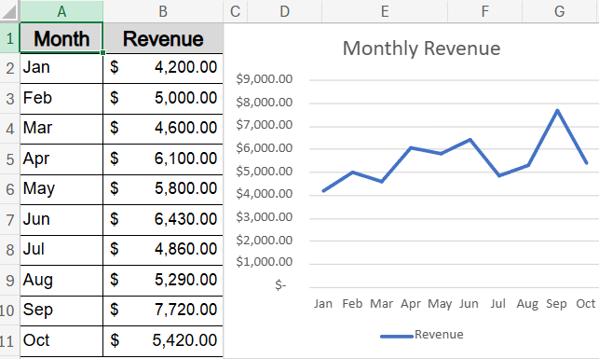Image resolution: width=599 pixels, height=359 pixels.
Task: Select column B header
Action: coord(163,11)
